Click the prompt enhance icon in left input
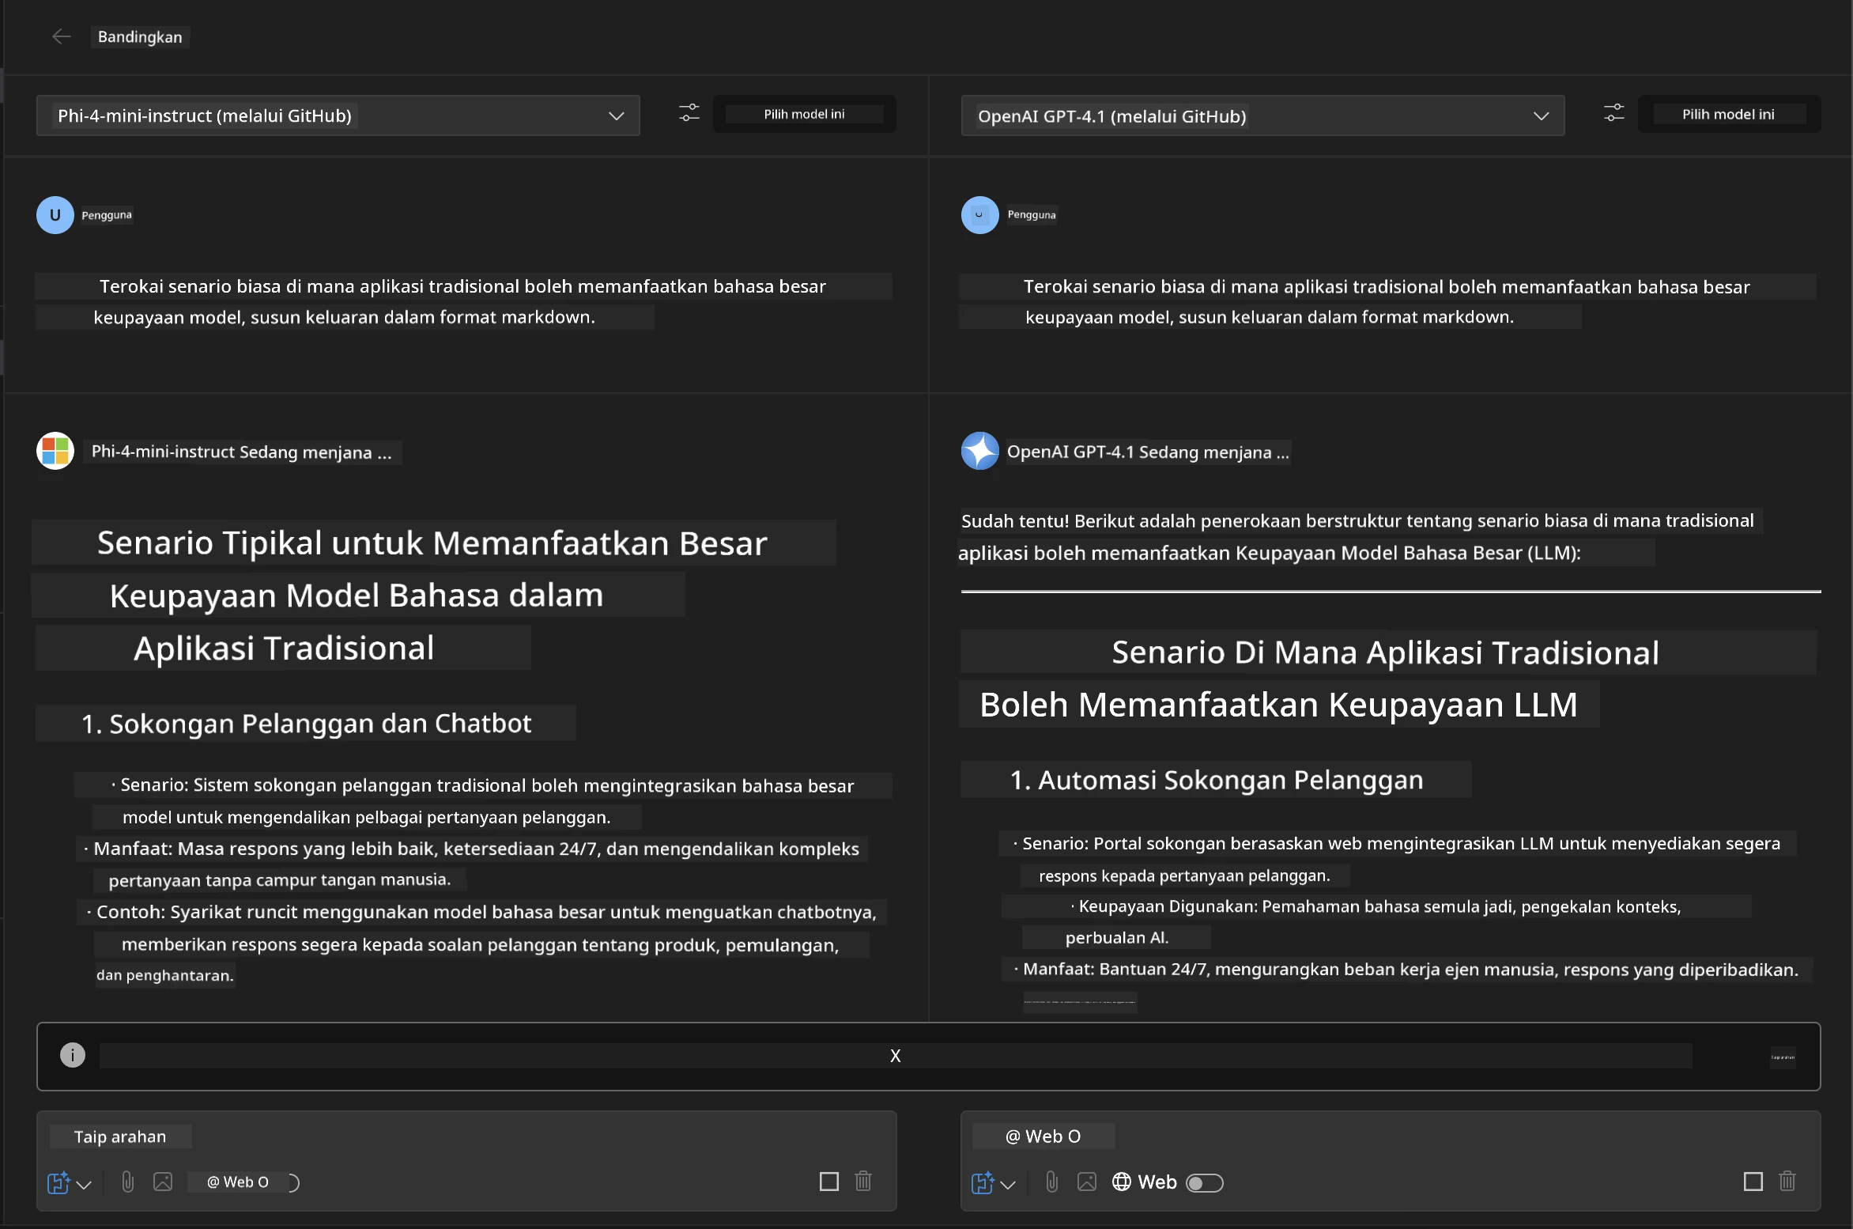This screenshot has height=1229, width=1853. 58,1182
